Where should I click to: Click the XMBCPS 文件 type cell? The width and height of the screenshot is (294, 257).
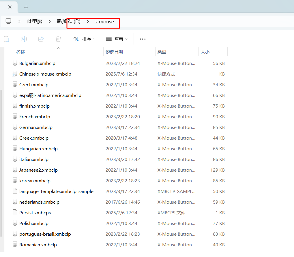171,213
